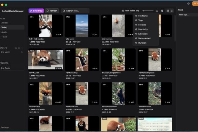Viewport: 198px width, 132px height.
Task: Click the Smart tag button
Action: coord(36,11)
